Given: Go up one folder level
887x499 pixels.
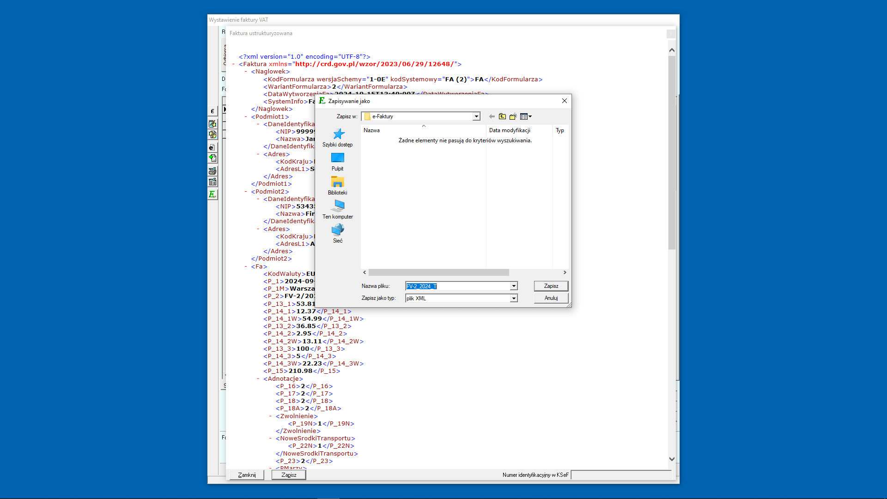Looking at the screenshot, I should tap(502, 116).
